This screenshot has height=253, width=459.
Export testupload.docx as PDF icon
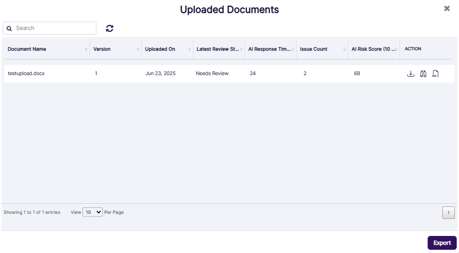435,74
